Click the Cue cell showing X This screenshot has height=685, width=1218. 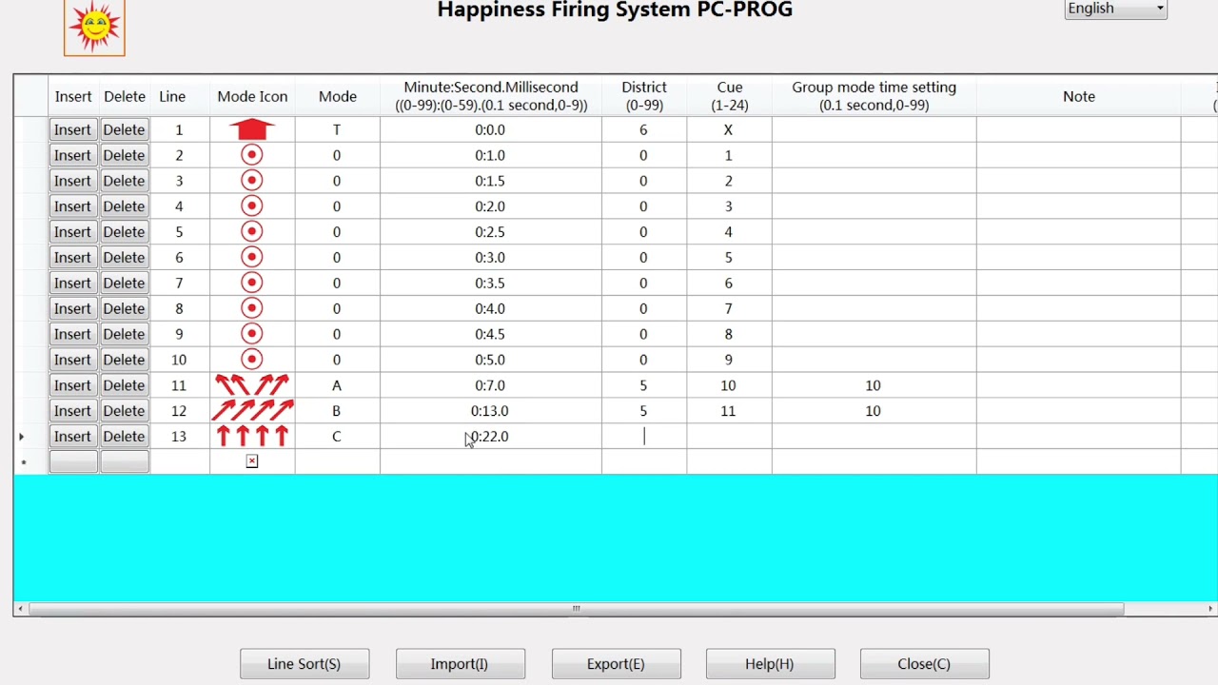tap(729, 129)
